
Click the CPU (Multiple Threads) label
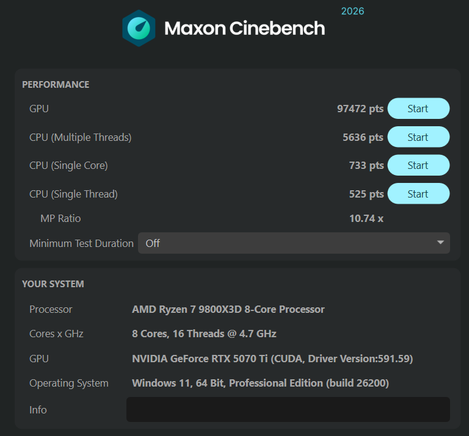coord(81,137)
